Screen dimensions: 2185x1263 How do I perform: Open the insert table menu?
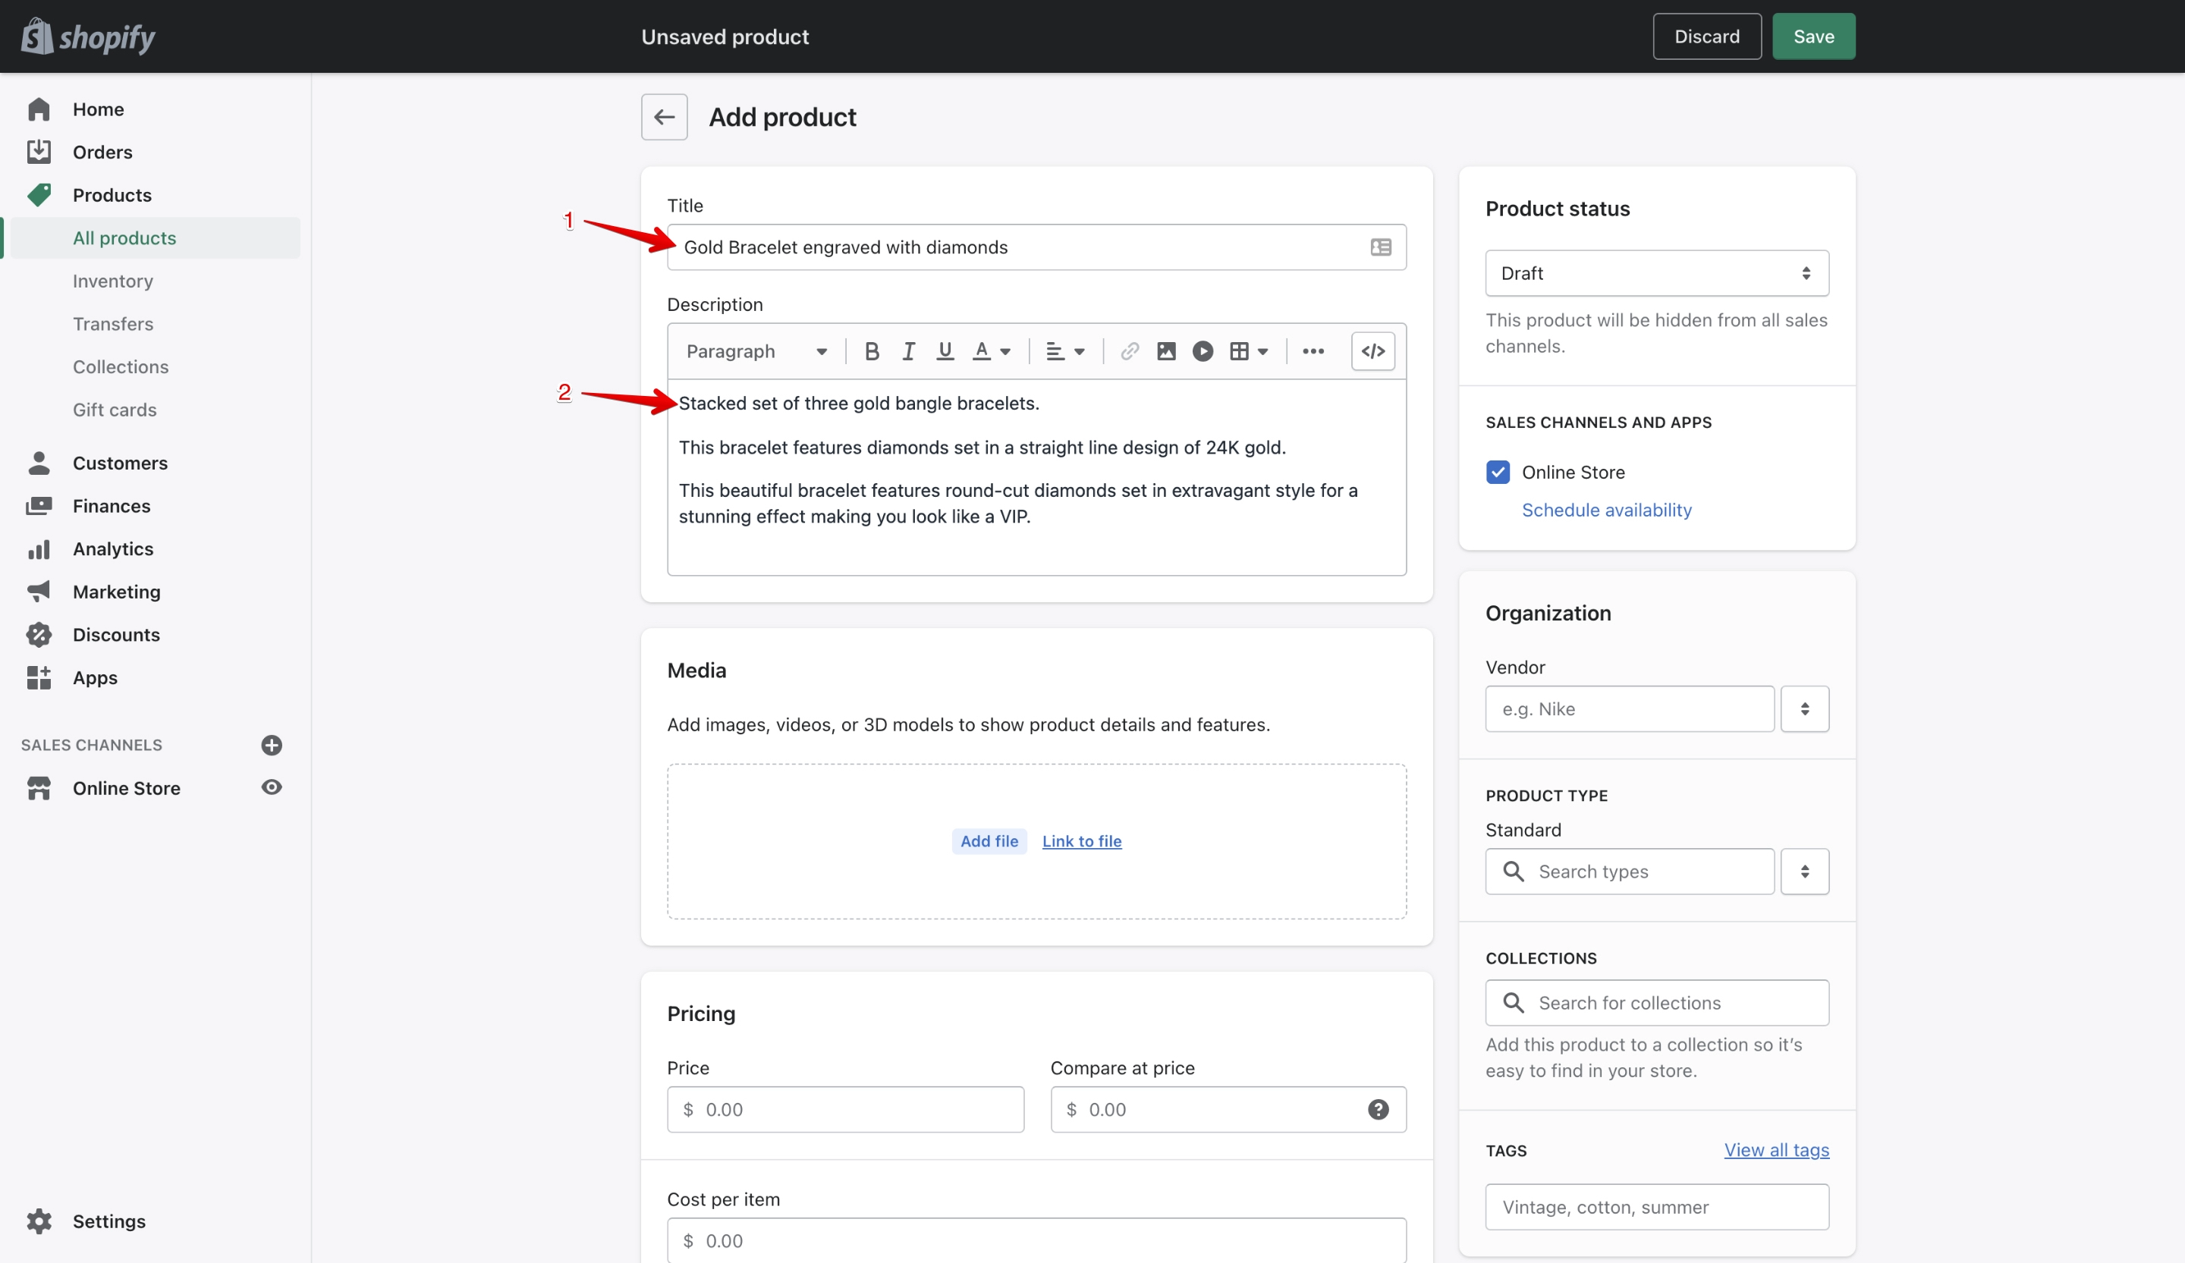[1250, 351]
